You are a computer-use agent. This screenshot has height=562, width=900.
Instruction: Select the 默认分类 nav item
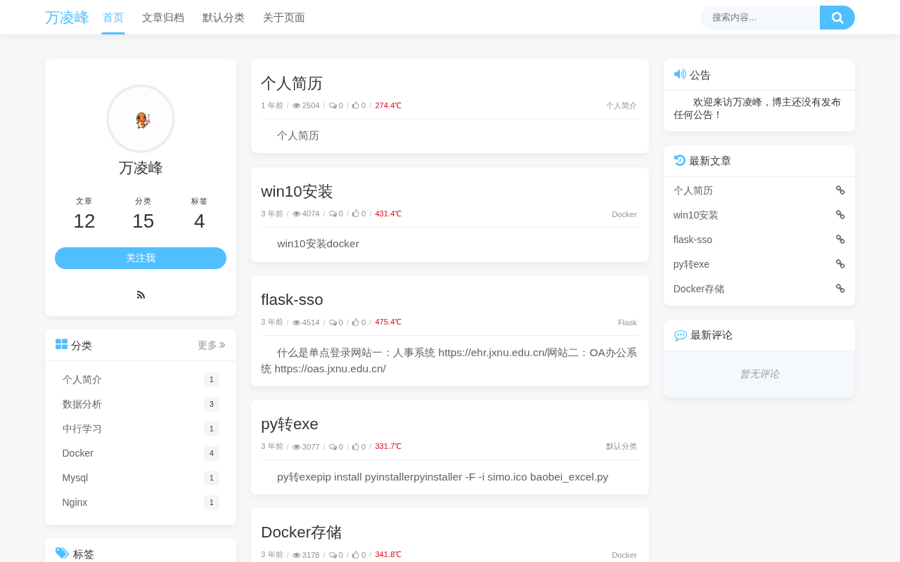pyautogui.click(x=224, y=18)
